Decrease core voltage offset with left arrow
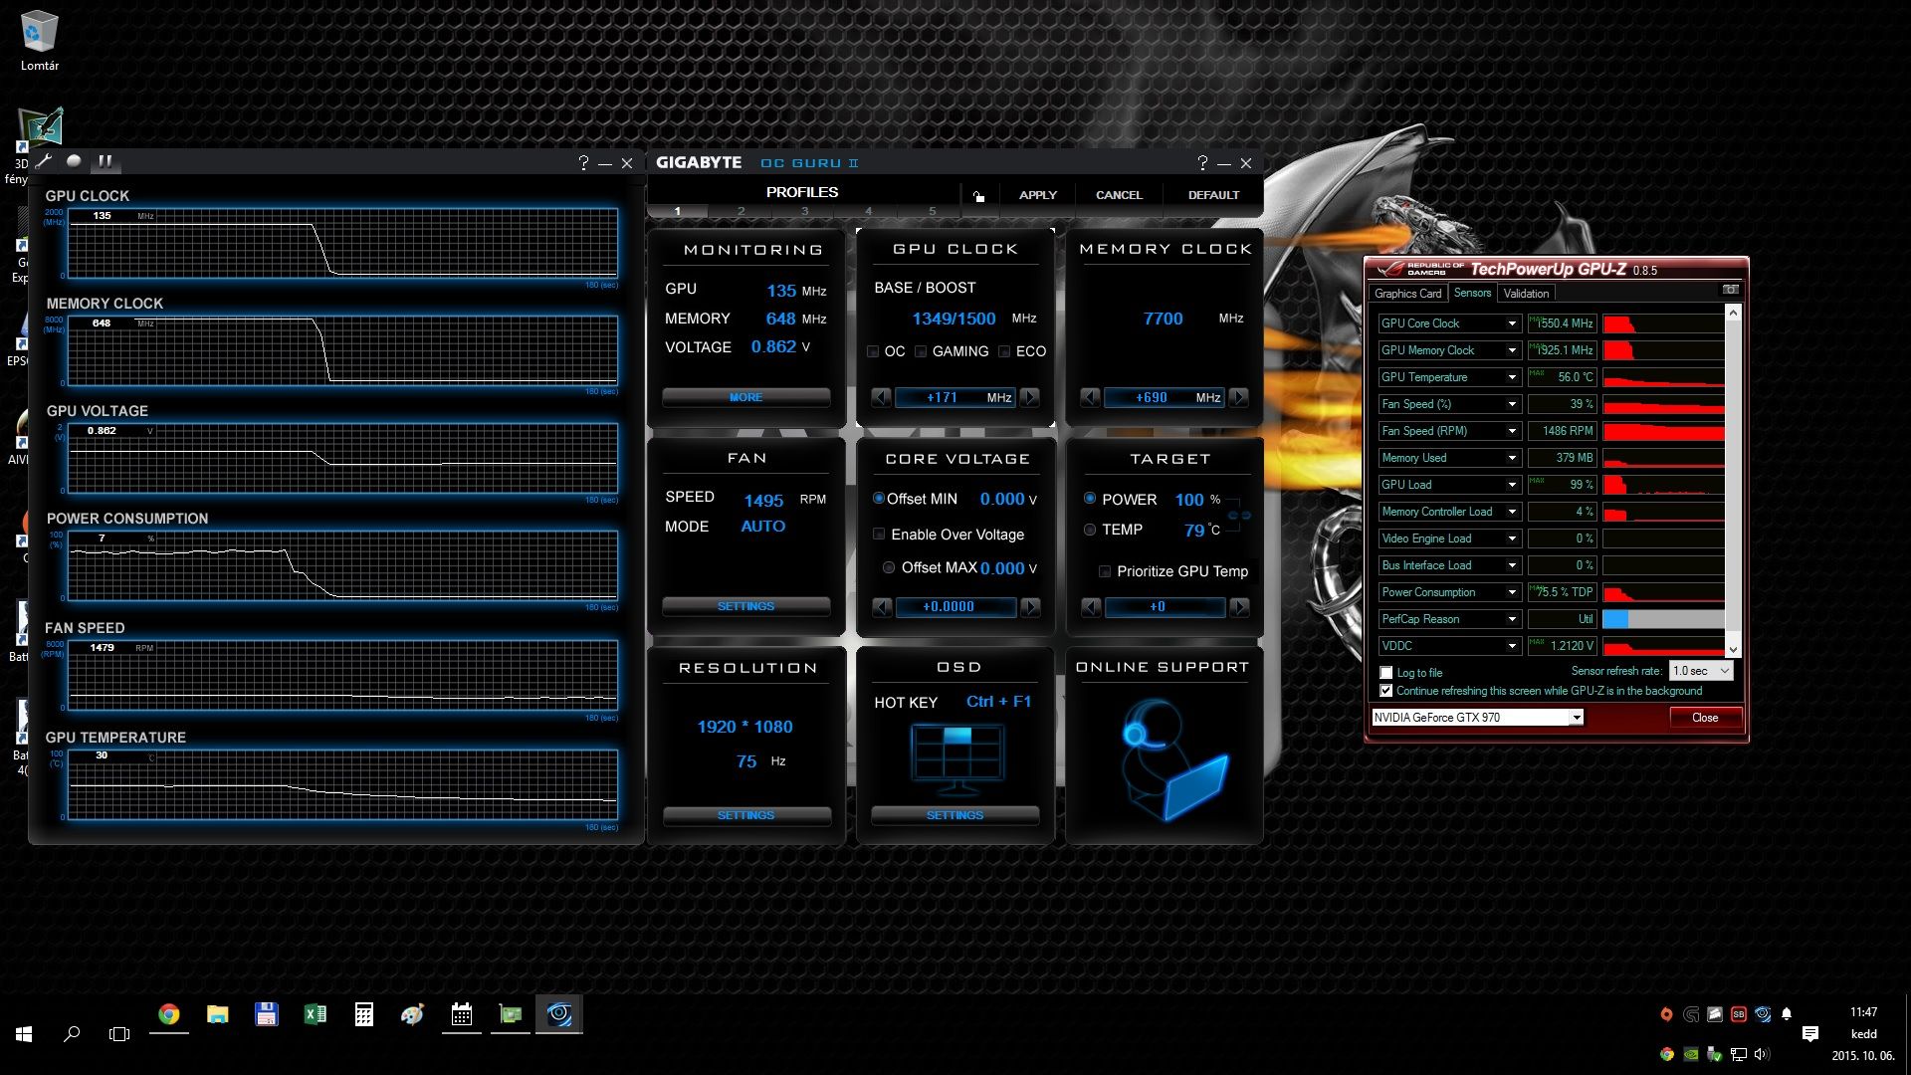 click(882, 606)
